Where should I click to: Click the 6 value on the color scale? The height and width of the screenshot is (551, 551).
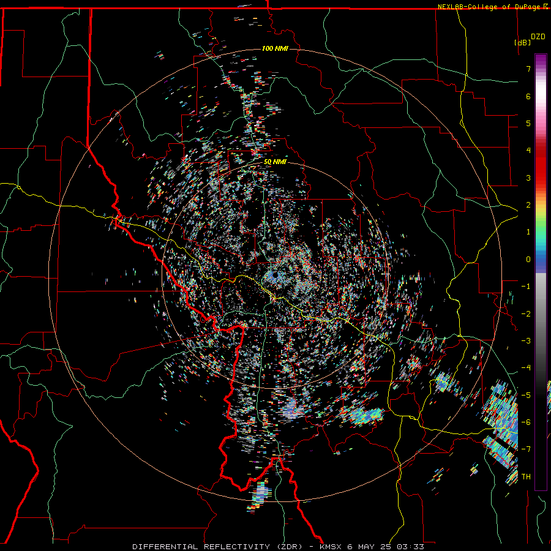tap(528, 96)
